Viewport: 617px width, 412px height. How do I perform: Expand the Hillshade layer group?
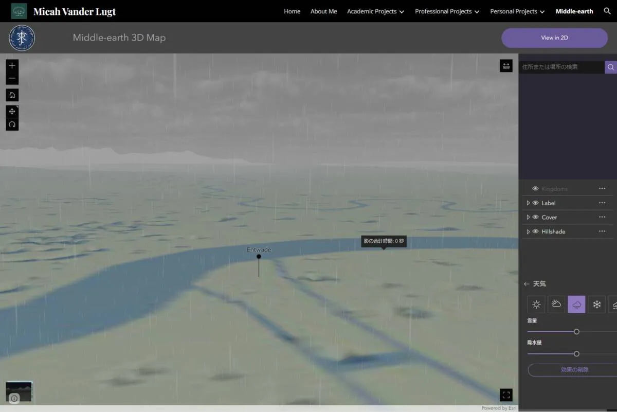click(528, 231)
